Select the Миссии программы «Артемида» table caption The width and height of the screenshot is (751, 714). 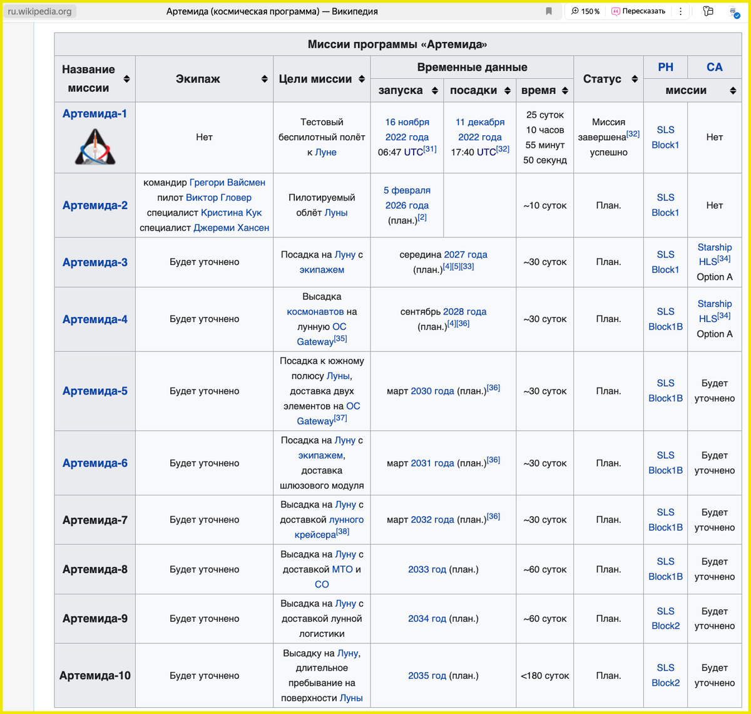click(397, 44)
